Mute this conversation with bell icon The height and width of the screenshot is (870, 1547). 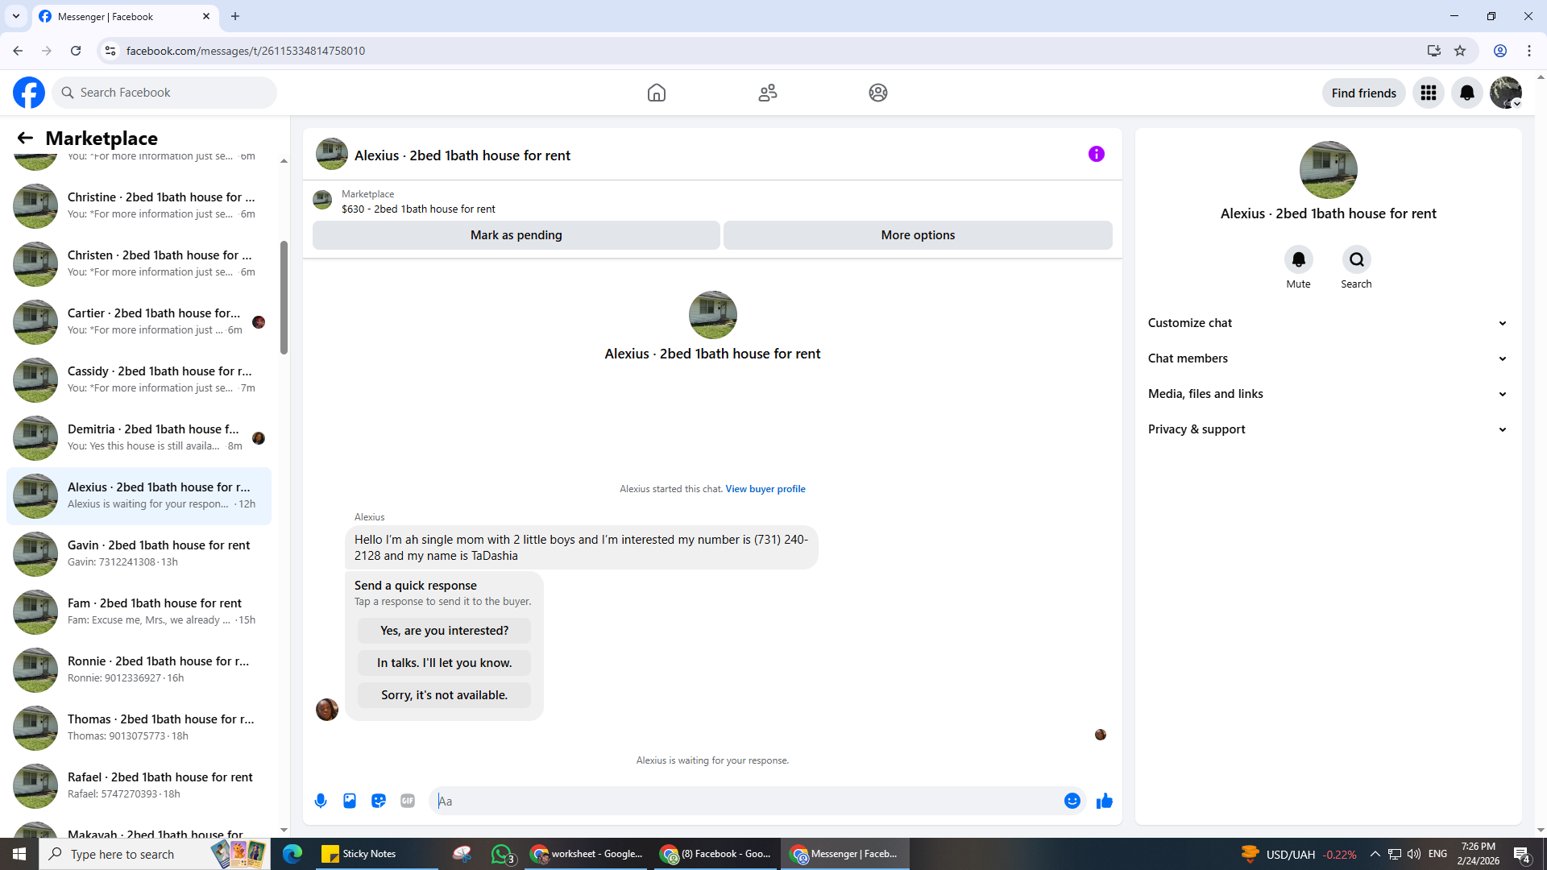click(1298, 259)
